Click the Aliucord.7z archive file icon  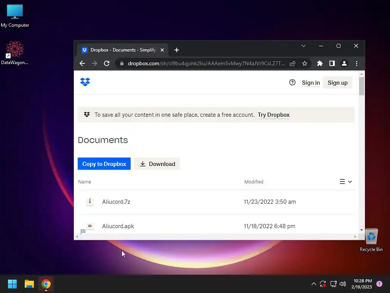90,201
